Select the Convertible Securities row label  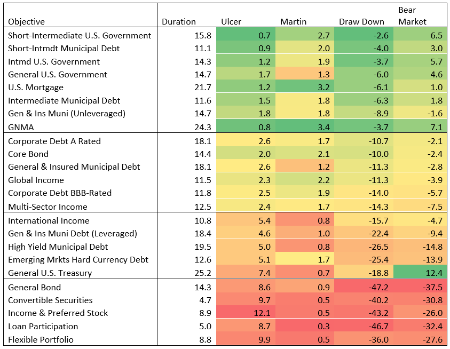pyautogui.click(x=50, y=300)
